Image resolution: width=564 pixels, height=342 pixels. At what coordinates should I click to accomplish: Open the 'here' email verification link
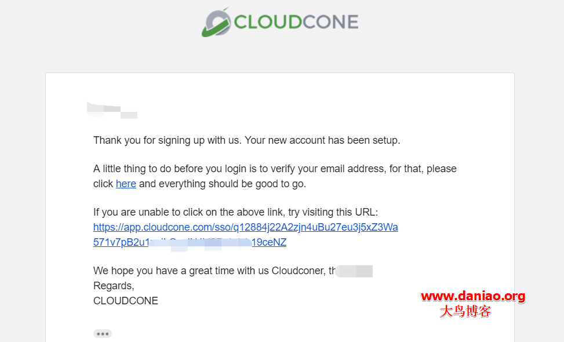click(x=126, y=184)
